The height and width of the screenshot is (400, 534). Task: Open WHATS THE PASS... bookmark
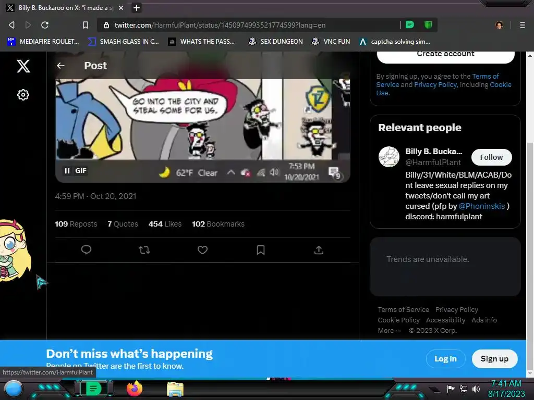(202, 42)
